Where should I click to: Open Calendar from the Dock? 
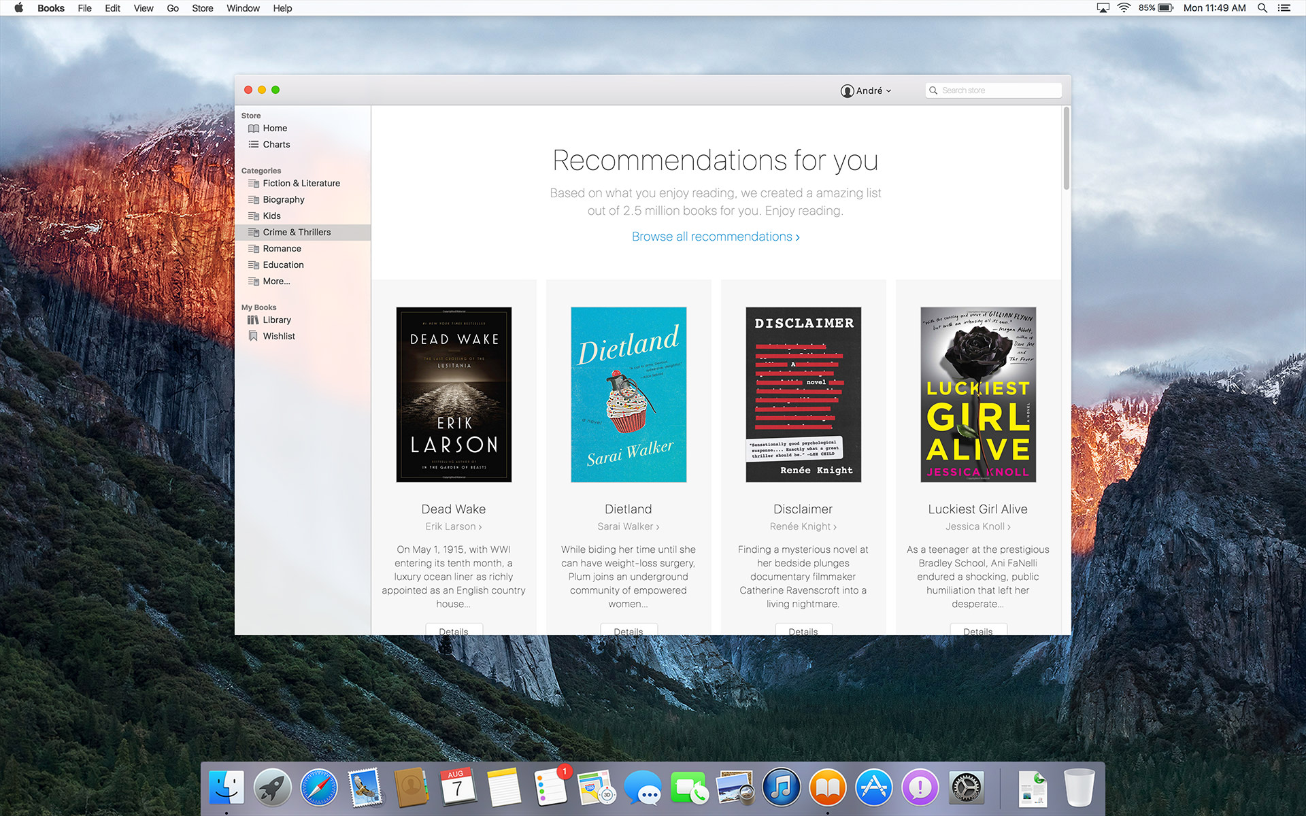[x=458, y=788]
